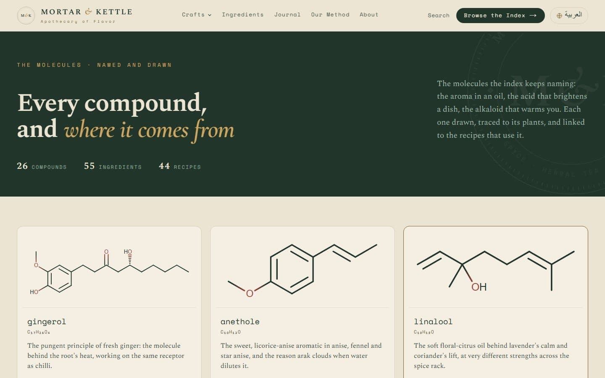Screen dimensions: 605x378
Task: Click the Mortar & Kettle wordmark
Action: (87, 12)
